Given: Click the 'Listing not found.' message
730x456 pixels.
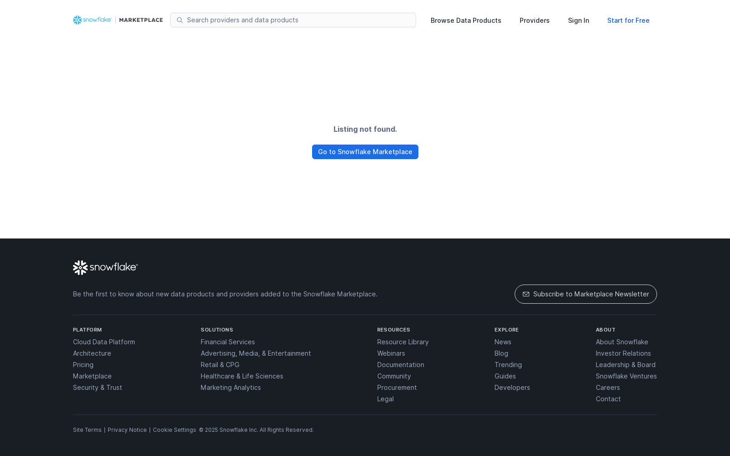Looking at the screenshot, I should (x=365, y=129).
